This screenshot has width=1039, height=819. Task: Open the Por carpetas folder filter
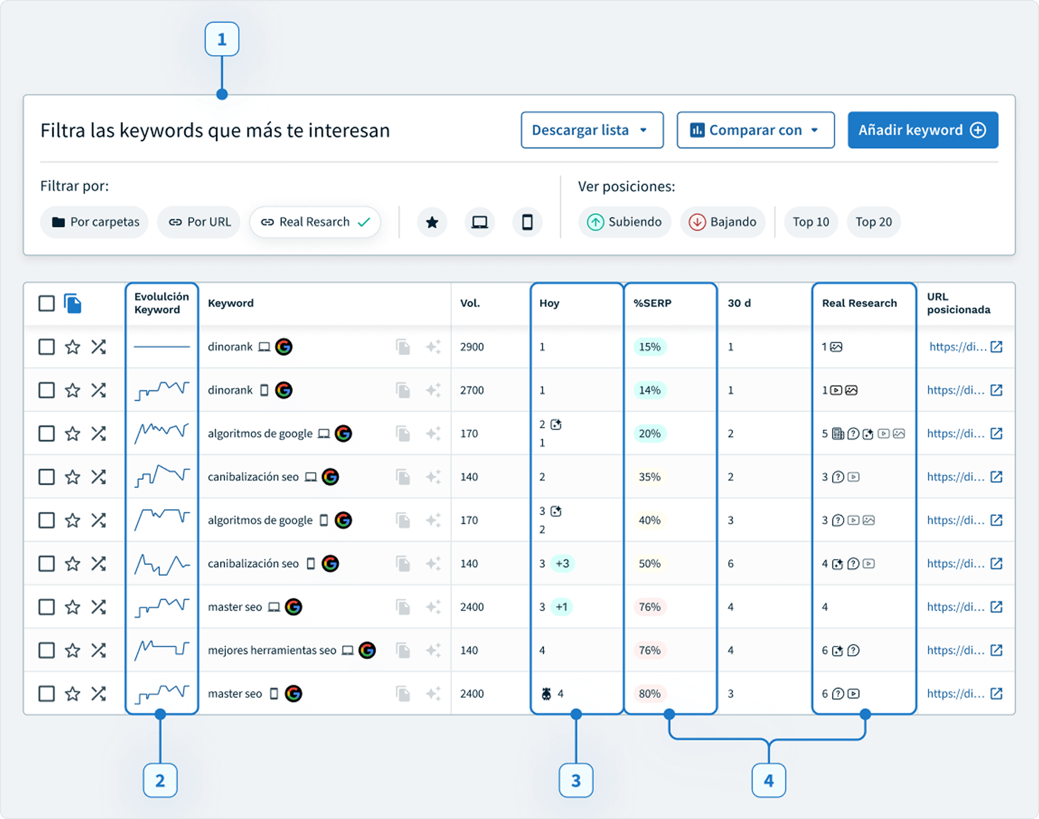coord(94,222)
